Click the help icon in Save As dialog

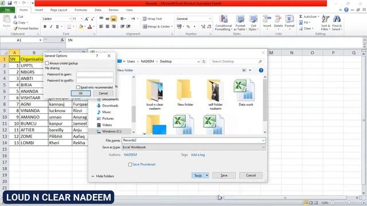[261, 70]
